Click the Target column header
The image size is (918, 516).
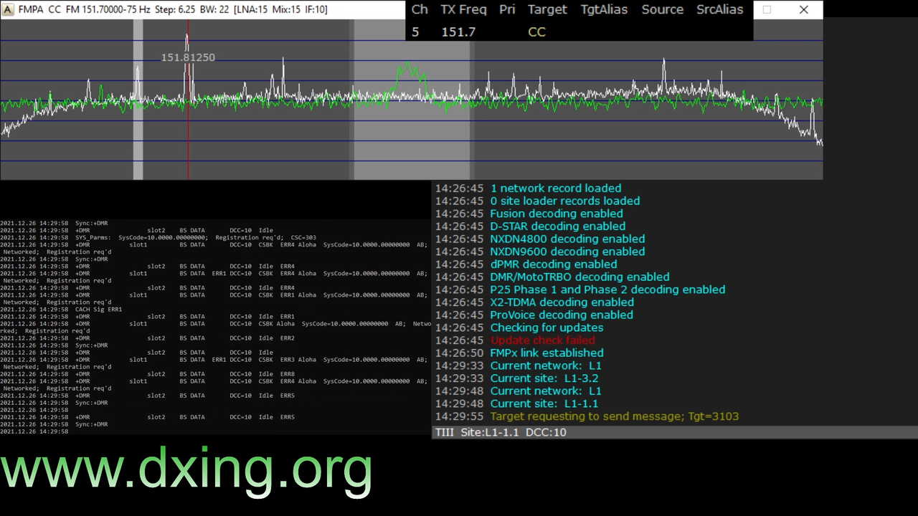(547, 9)
